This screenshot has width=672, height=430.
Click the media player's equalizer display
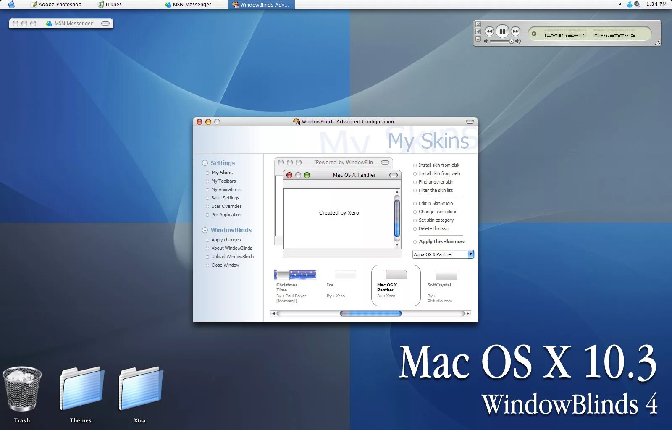(590, 34)
